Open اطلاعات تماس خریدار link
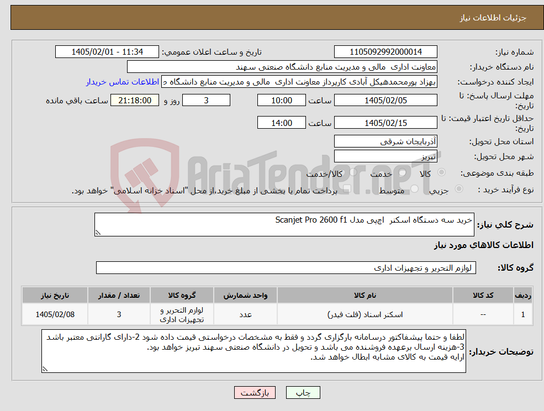 [x=123, y=82]
